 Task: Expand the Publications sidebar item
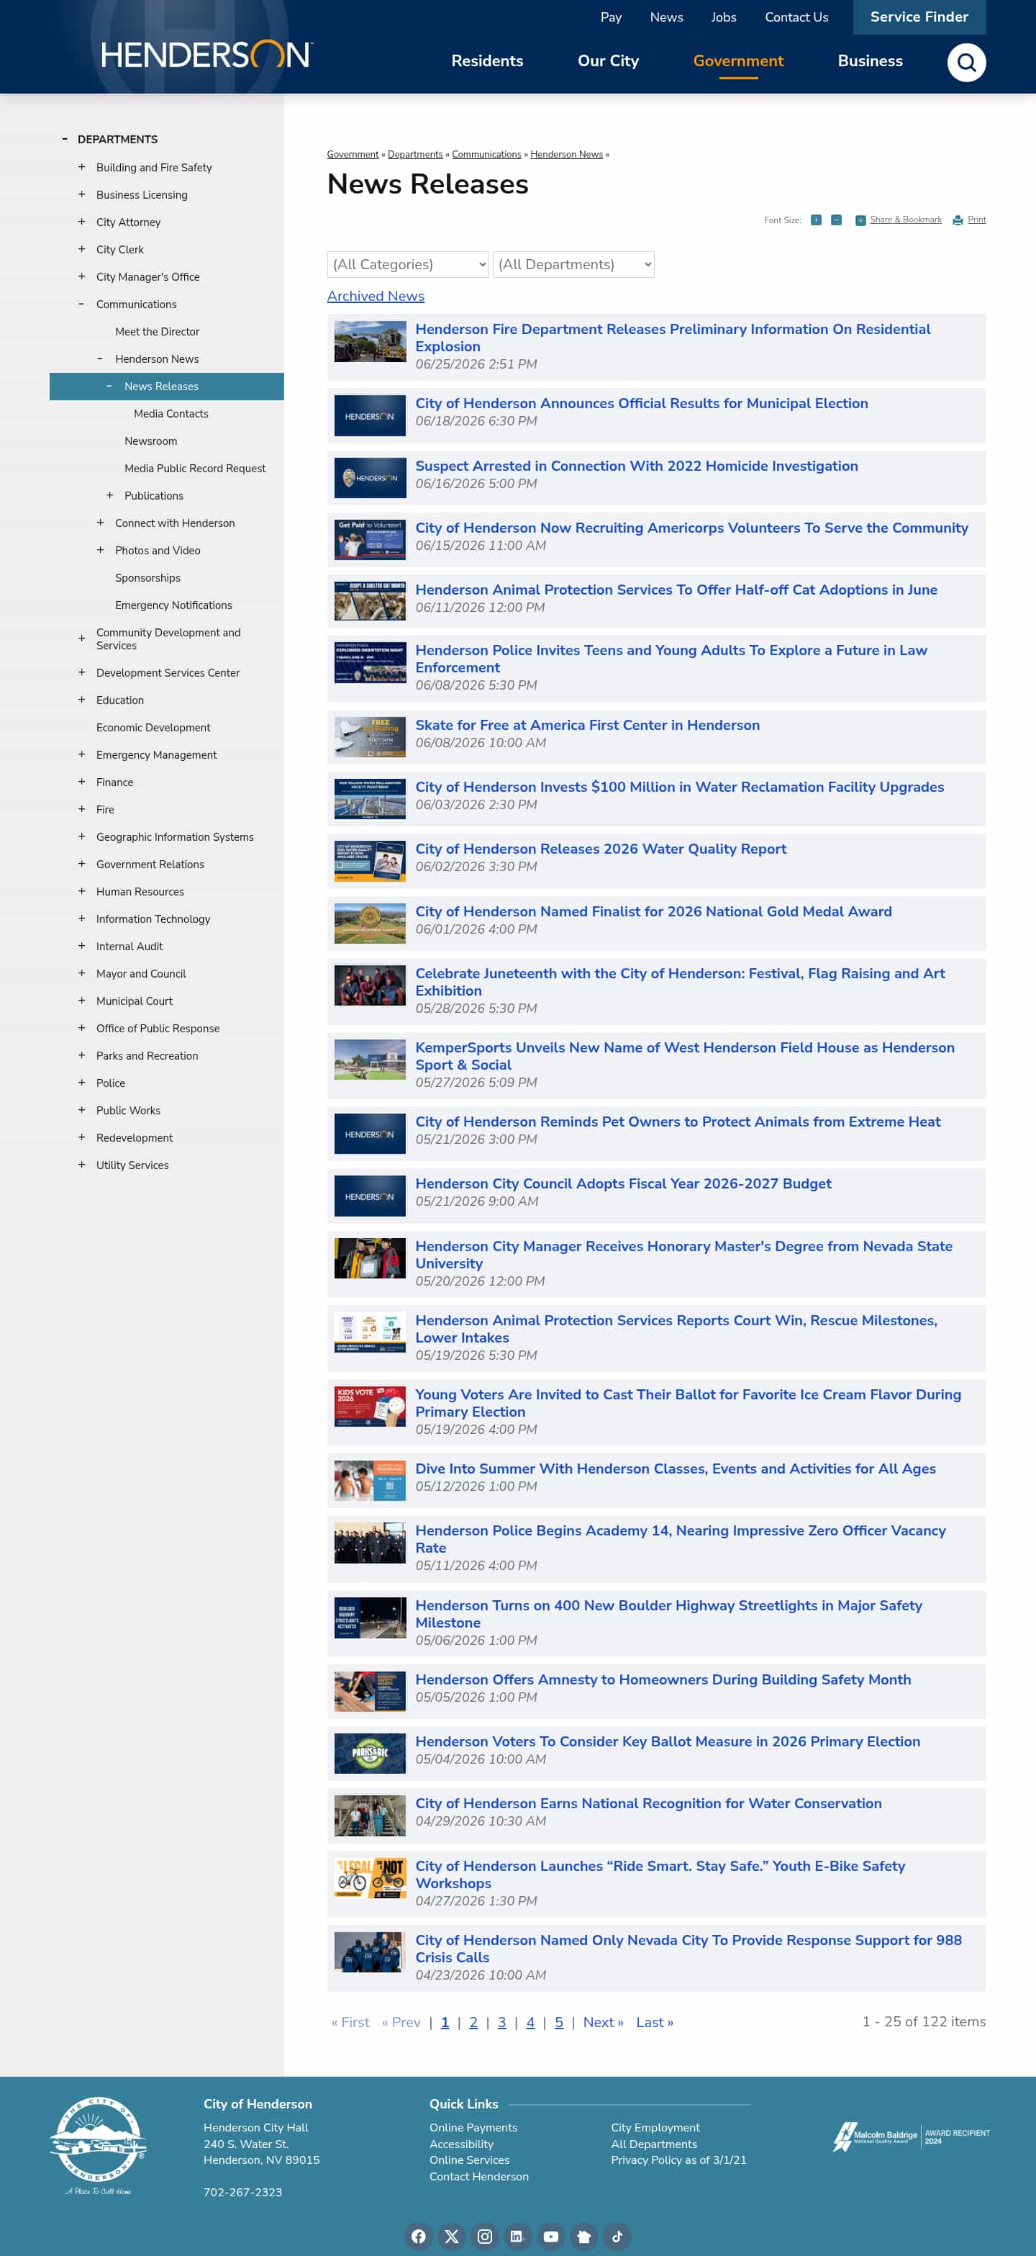click(109, 496)
